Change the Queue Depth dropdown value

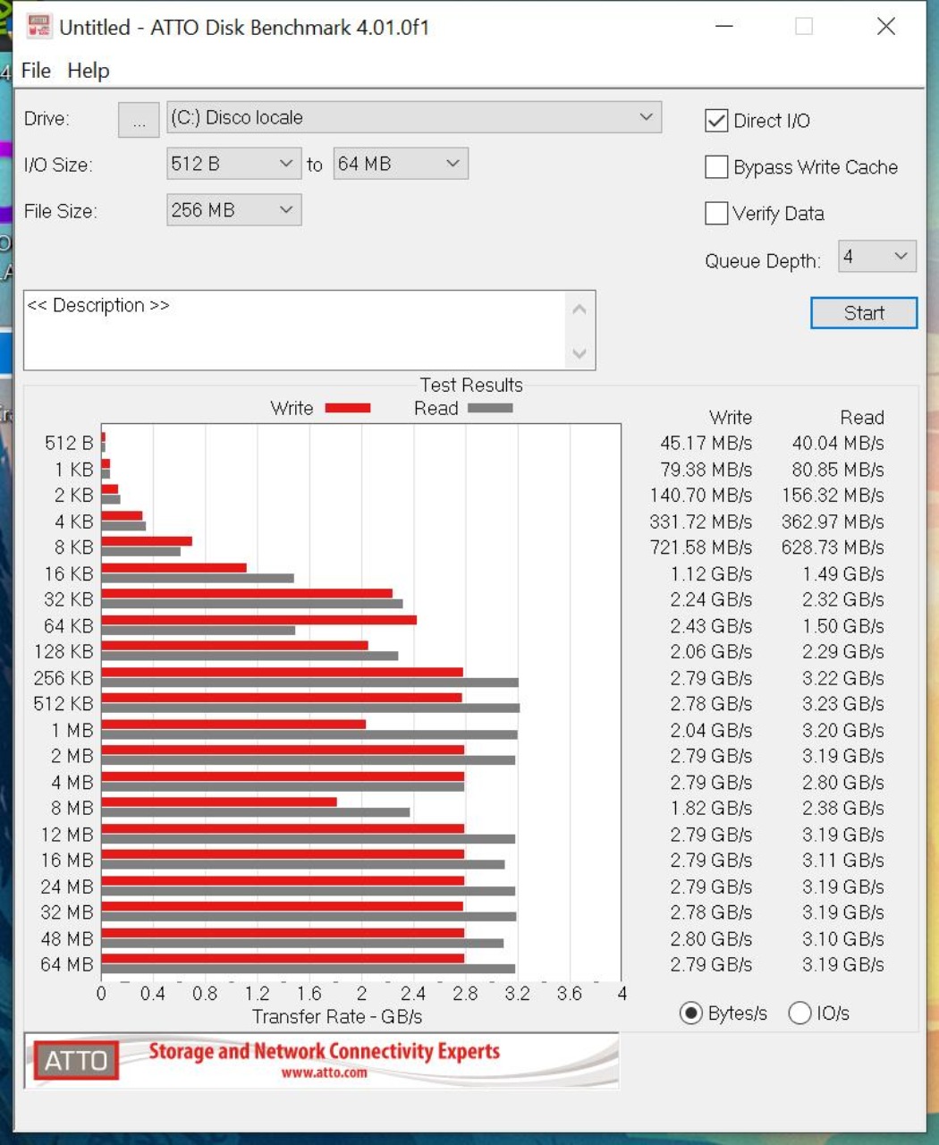[x=876, y=258]
